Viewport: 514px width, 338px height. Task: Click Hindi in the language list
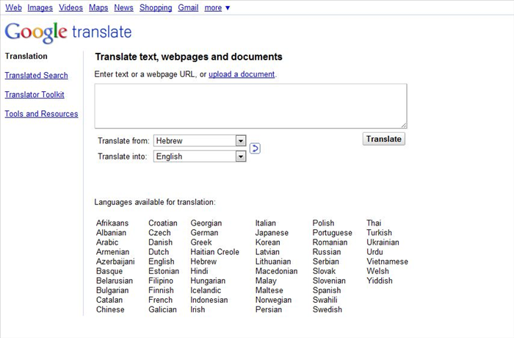[x=199, y=271]
